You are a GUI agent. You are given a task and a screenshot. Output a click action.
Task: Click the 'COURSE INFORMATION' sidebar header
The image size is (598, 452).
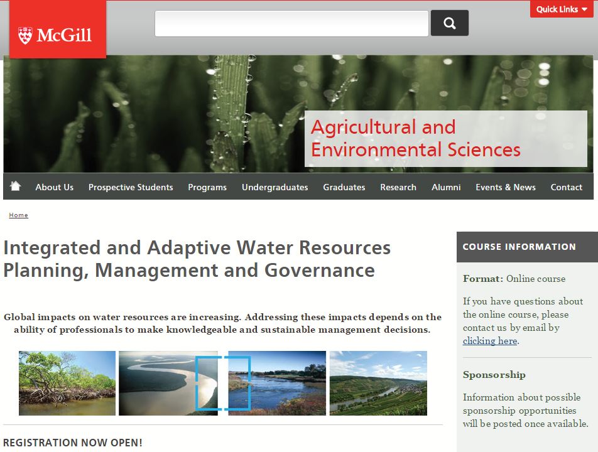(x=519, y=247)
